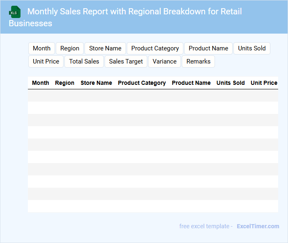Select the Region tag button
The image size is (288, 243).
tap(70, 48)
